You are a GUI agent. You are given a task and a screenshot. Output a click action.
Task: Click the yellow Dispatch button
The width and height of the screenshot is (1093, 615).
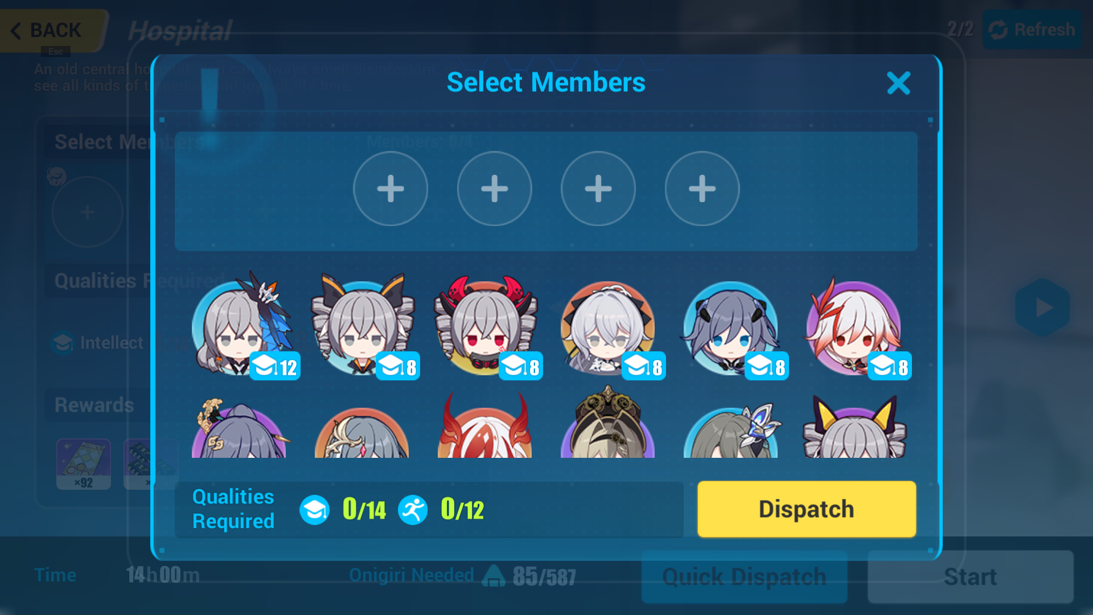(807, 509)
